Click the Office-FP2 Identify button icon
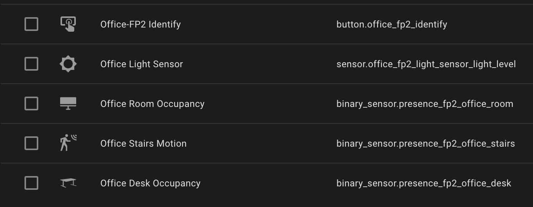 (x=68, y=24)
